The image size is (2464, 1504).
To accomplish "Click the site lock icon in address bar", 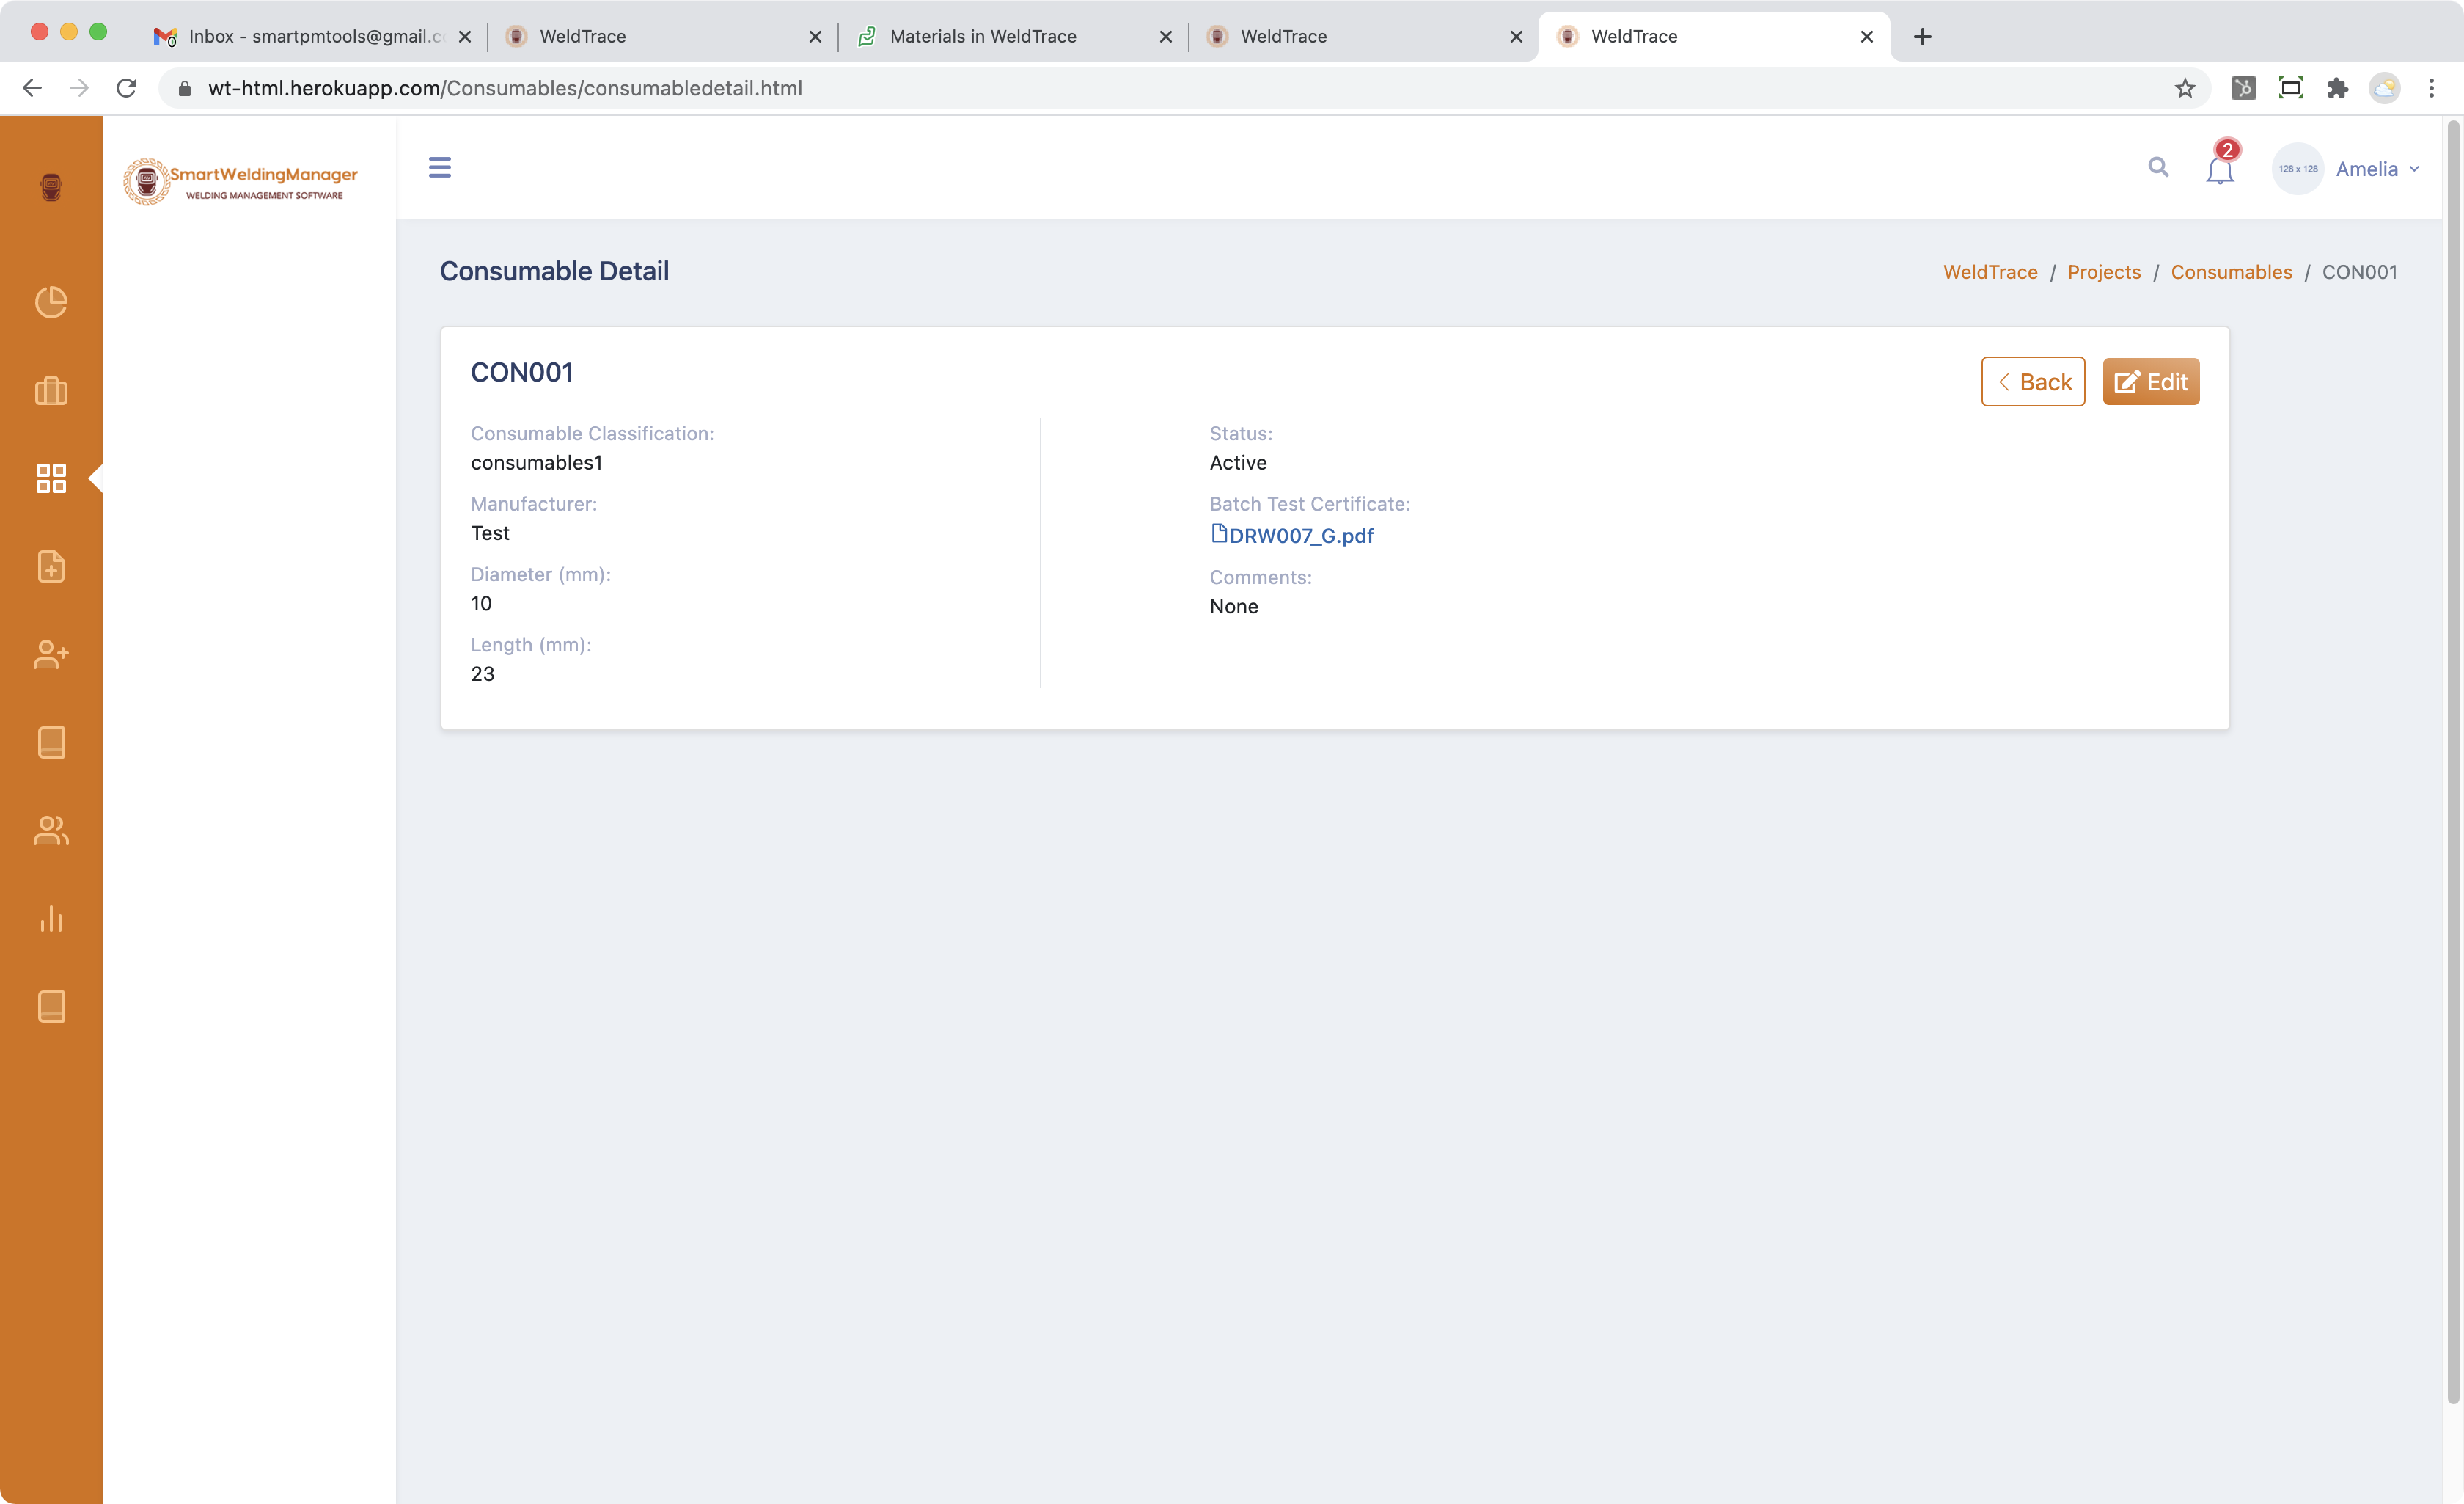I will 184,88.
